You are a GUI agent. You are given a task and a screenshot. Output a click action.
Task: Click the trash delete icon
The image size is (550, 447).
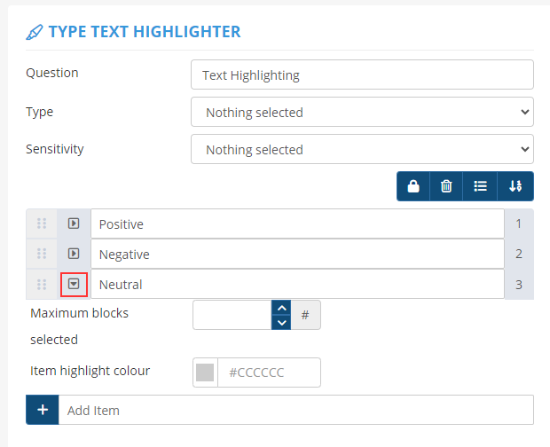click(446, 186)
